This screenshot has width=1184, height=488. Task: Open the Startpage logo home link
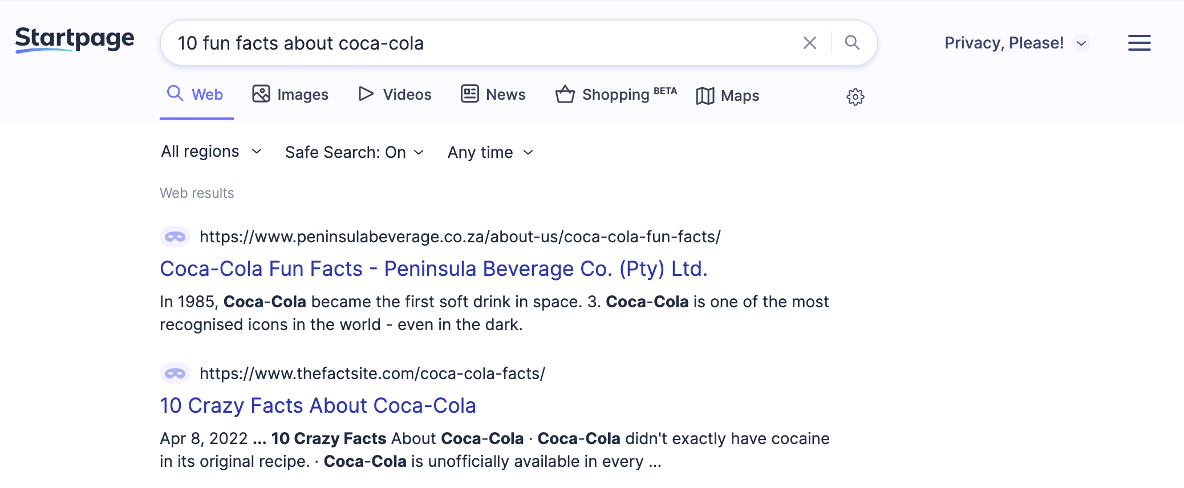[75, 39]
